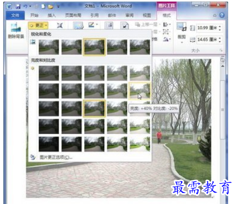Choose the first soften thumbnail in 锐化和柔化
236x204 pixels.
49,47
